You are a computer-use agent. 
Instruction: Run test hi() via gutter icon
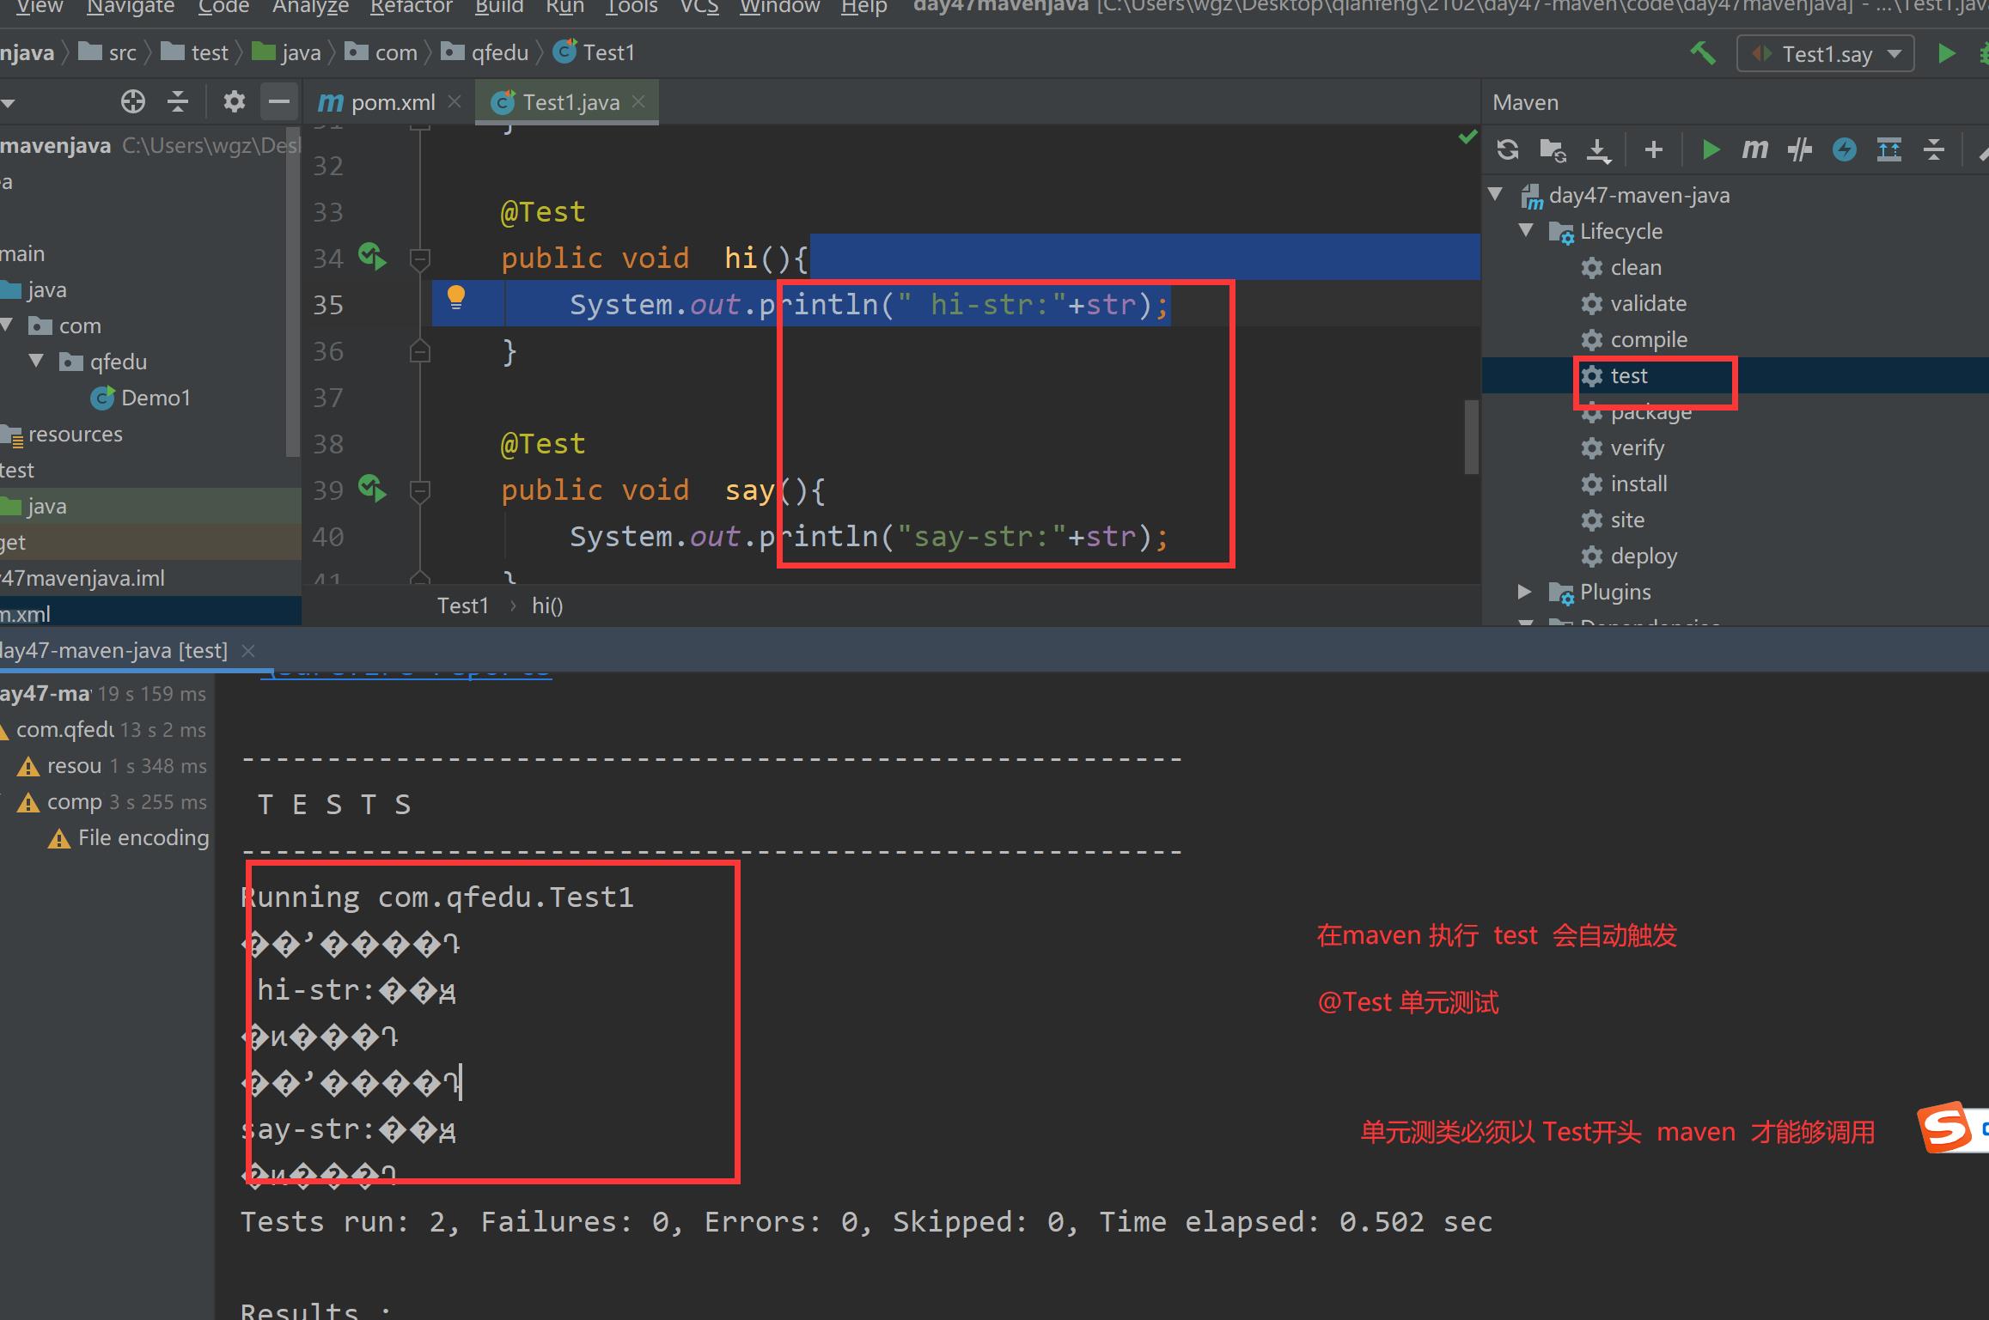click(372, 257)
